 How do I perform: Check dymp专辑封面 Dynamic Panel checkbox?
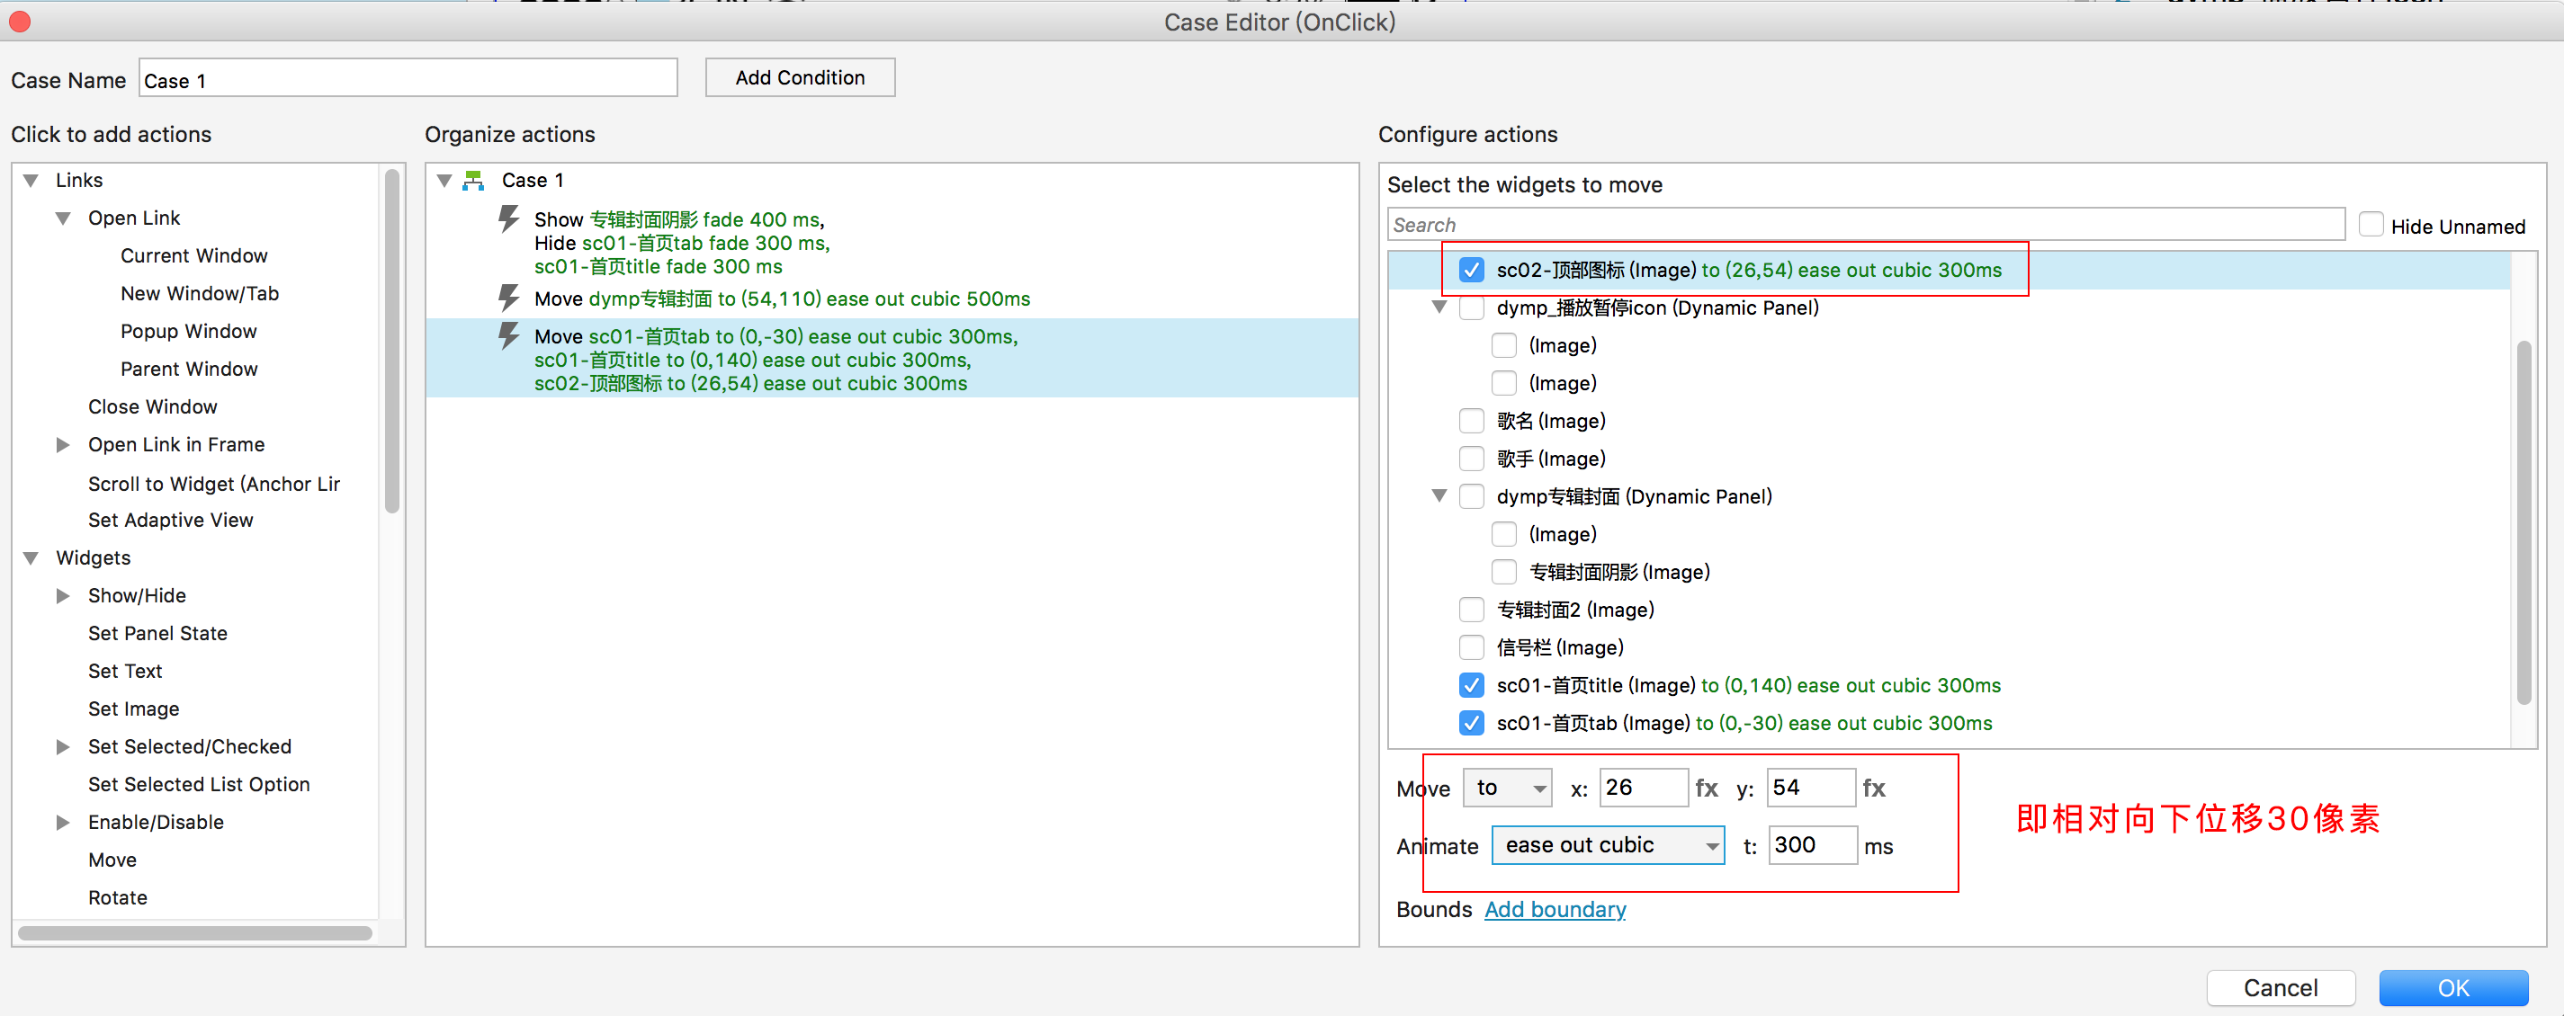[x=1471, y=496]
